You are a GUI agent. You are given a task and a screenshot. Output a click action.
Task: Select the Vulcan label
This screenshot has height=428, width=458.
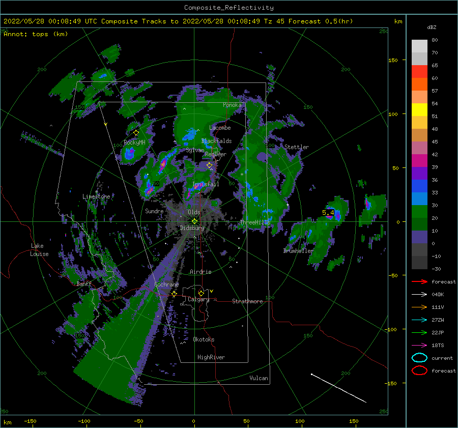point(259,378)
